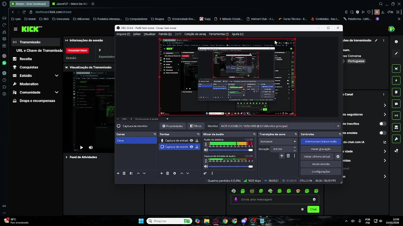Hide Captura de monitor source via eye icon
Screen dimensions: 403x226
coord(191,147)
